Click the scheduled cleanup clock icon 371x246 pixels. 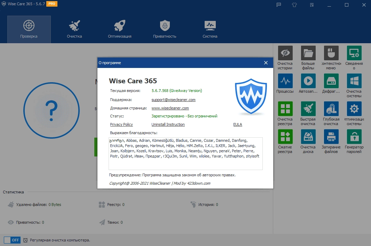(x=25, y=240)
